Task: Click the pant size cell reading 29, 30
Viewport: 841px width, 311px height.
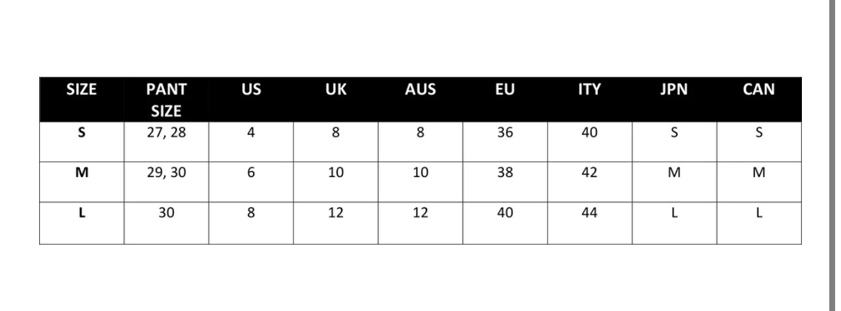Action: coord(166,173)
